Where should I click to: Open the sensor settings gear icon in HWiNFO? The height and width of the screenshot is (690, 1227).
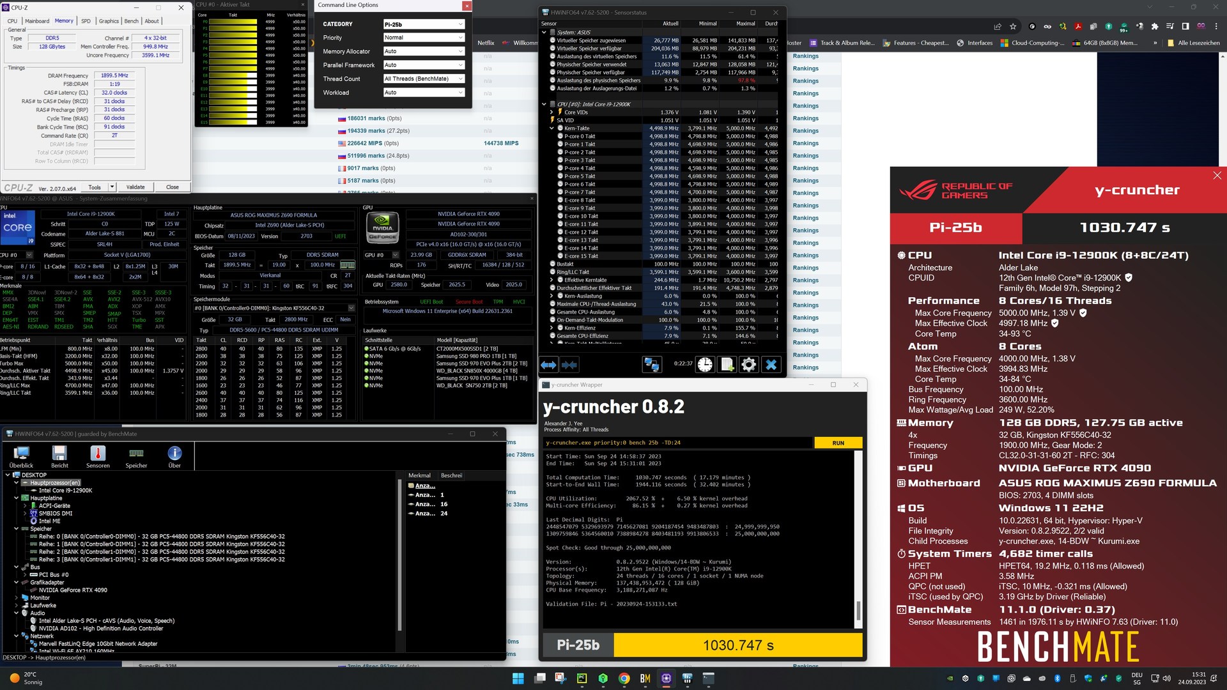(x=749, y=364)
